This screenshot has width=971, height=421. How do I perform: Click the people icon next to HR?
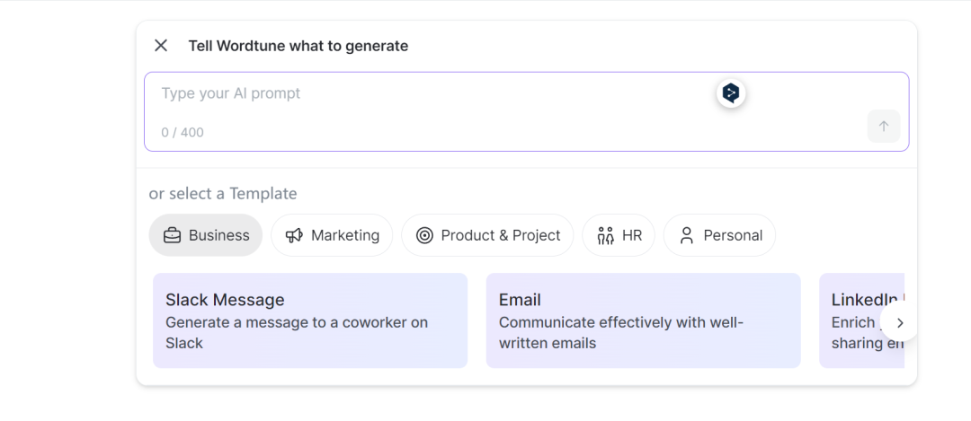pyautogui.click(x=605, y=235)
